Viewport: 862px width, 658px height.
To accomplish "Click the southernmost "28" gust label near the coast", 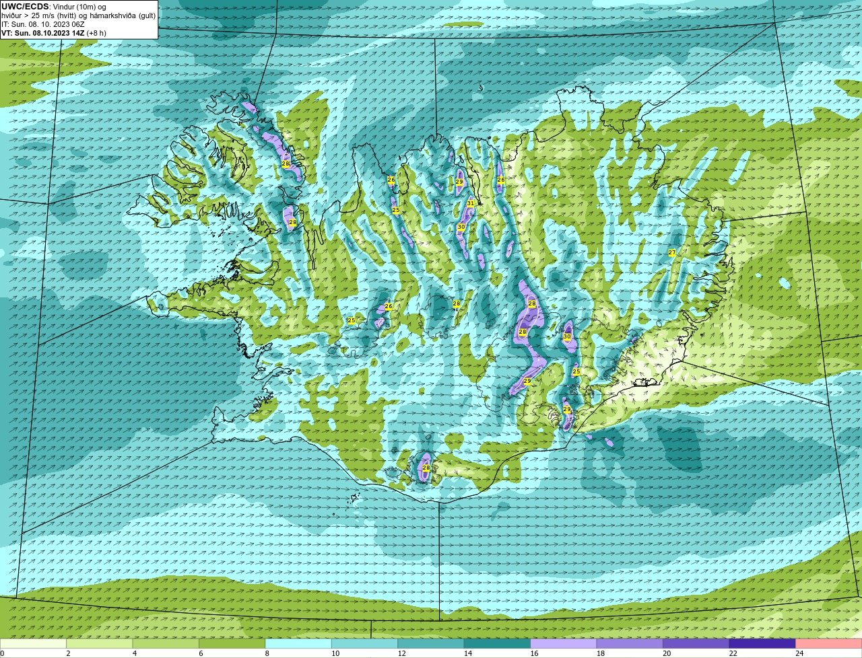I will (x=426, y=468).
